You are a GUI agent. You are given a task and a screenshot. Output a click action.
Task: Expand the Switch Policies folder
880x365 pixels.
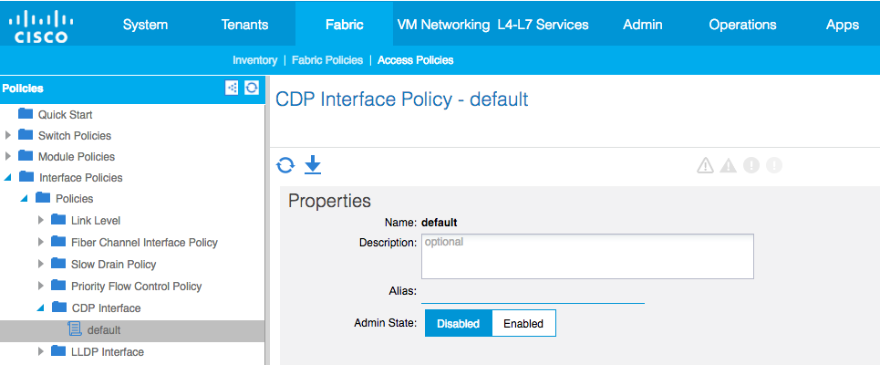tap(8, 135)
